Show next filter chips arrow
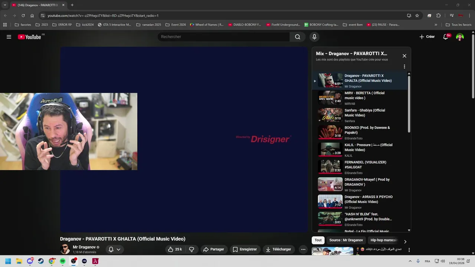 (x=405, y=241)
